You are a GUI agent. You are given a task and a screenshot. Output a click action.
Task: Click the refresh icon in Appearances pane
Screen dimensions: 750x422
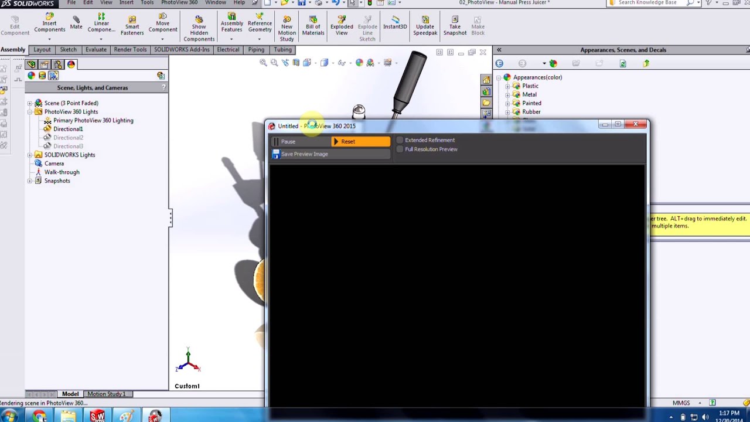pyautogui.click(x=623, y=63)
